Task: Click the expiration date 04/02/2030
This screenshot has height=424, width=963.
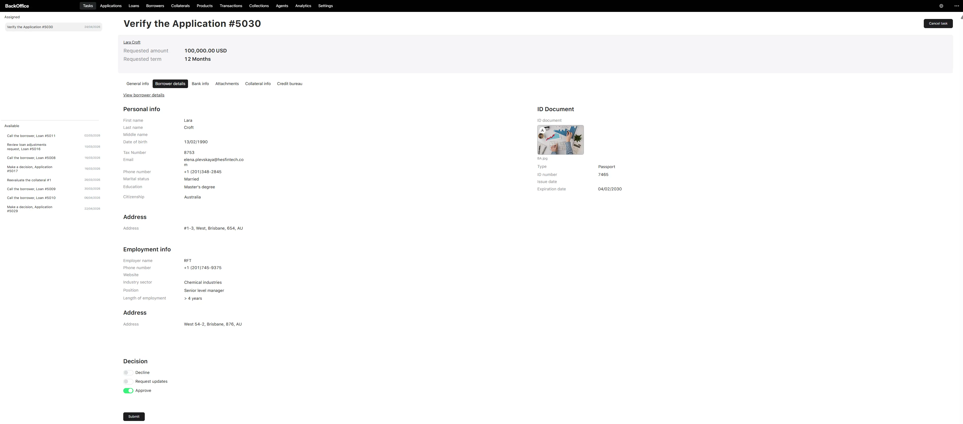Action: coord(610,189)
